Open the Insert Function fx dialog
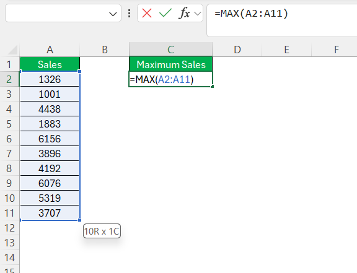This screenshot has height=273, width=357. (x=184, y=13)
